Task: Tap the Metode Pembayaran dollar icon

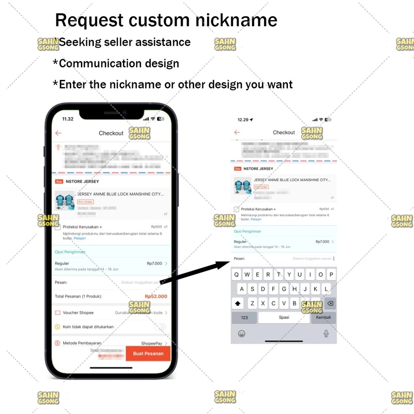Action: 57,343
